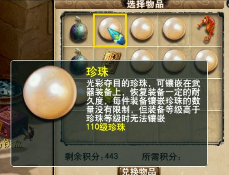229x175 pixels.
Task: Select the red seahorse item
Action: (x=206, y=28)
